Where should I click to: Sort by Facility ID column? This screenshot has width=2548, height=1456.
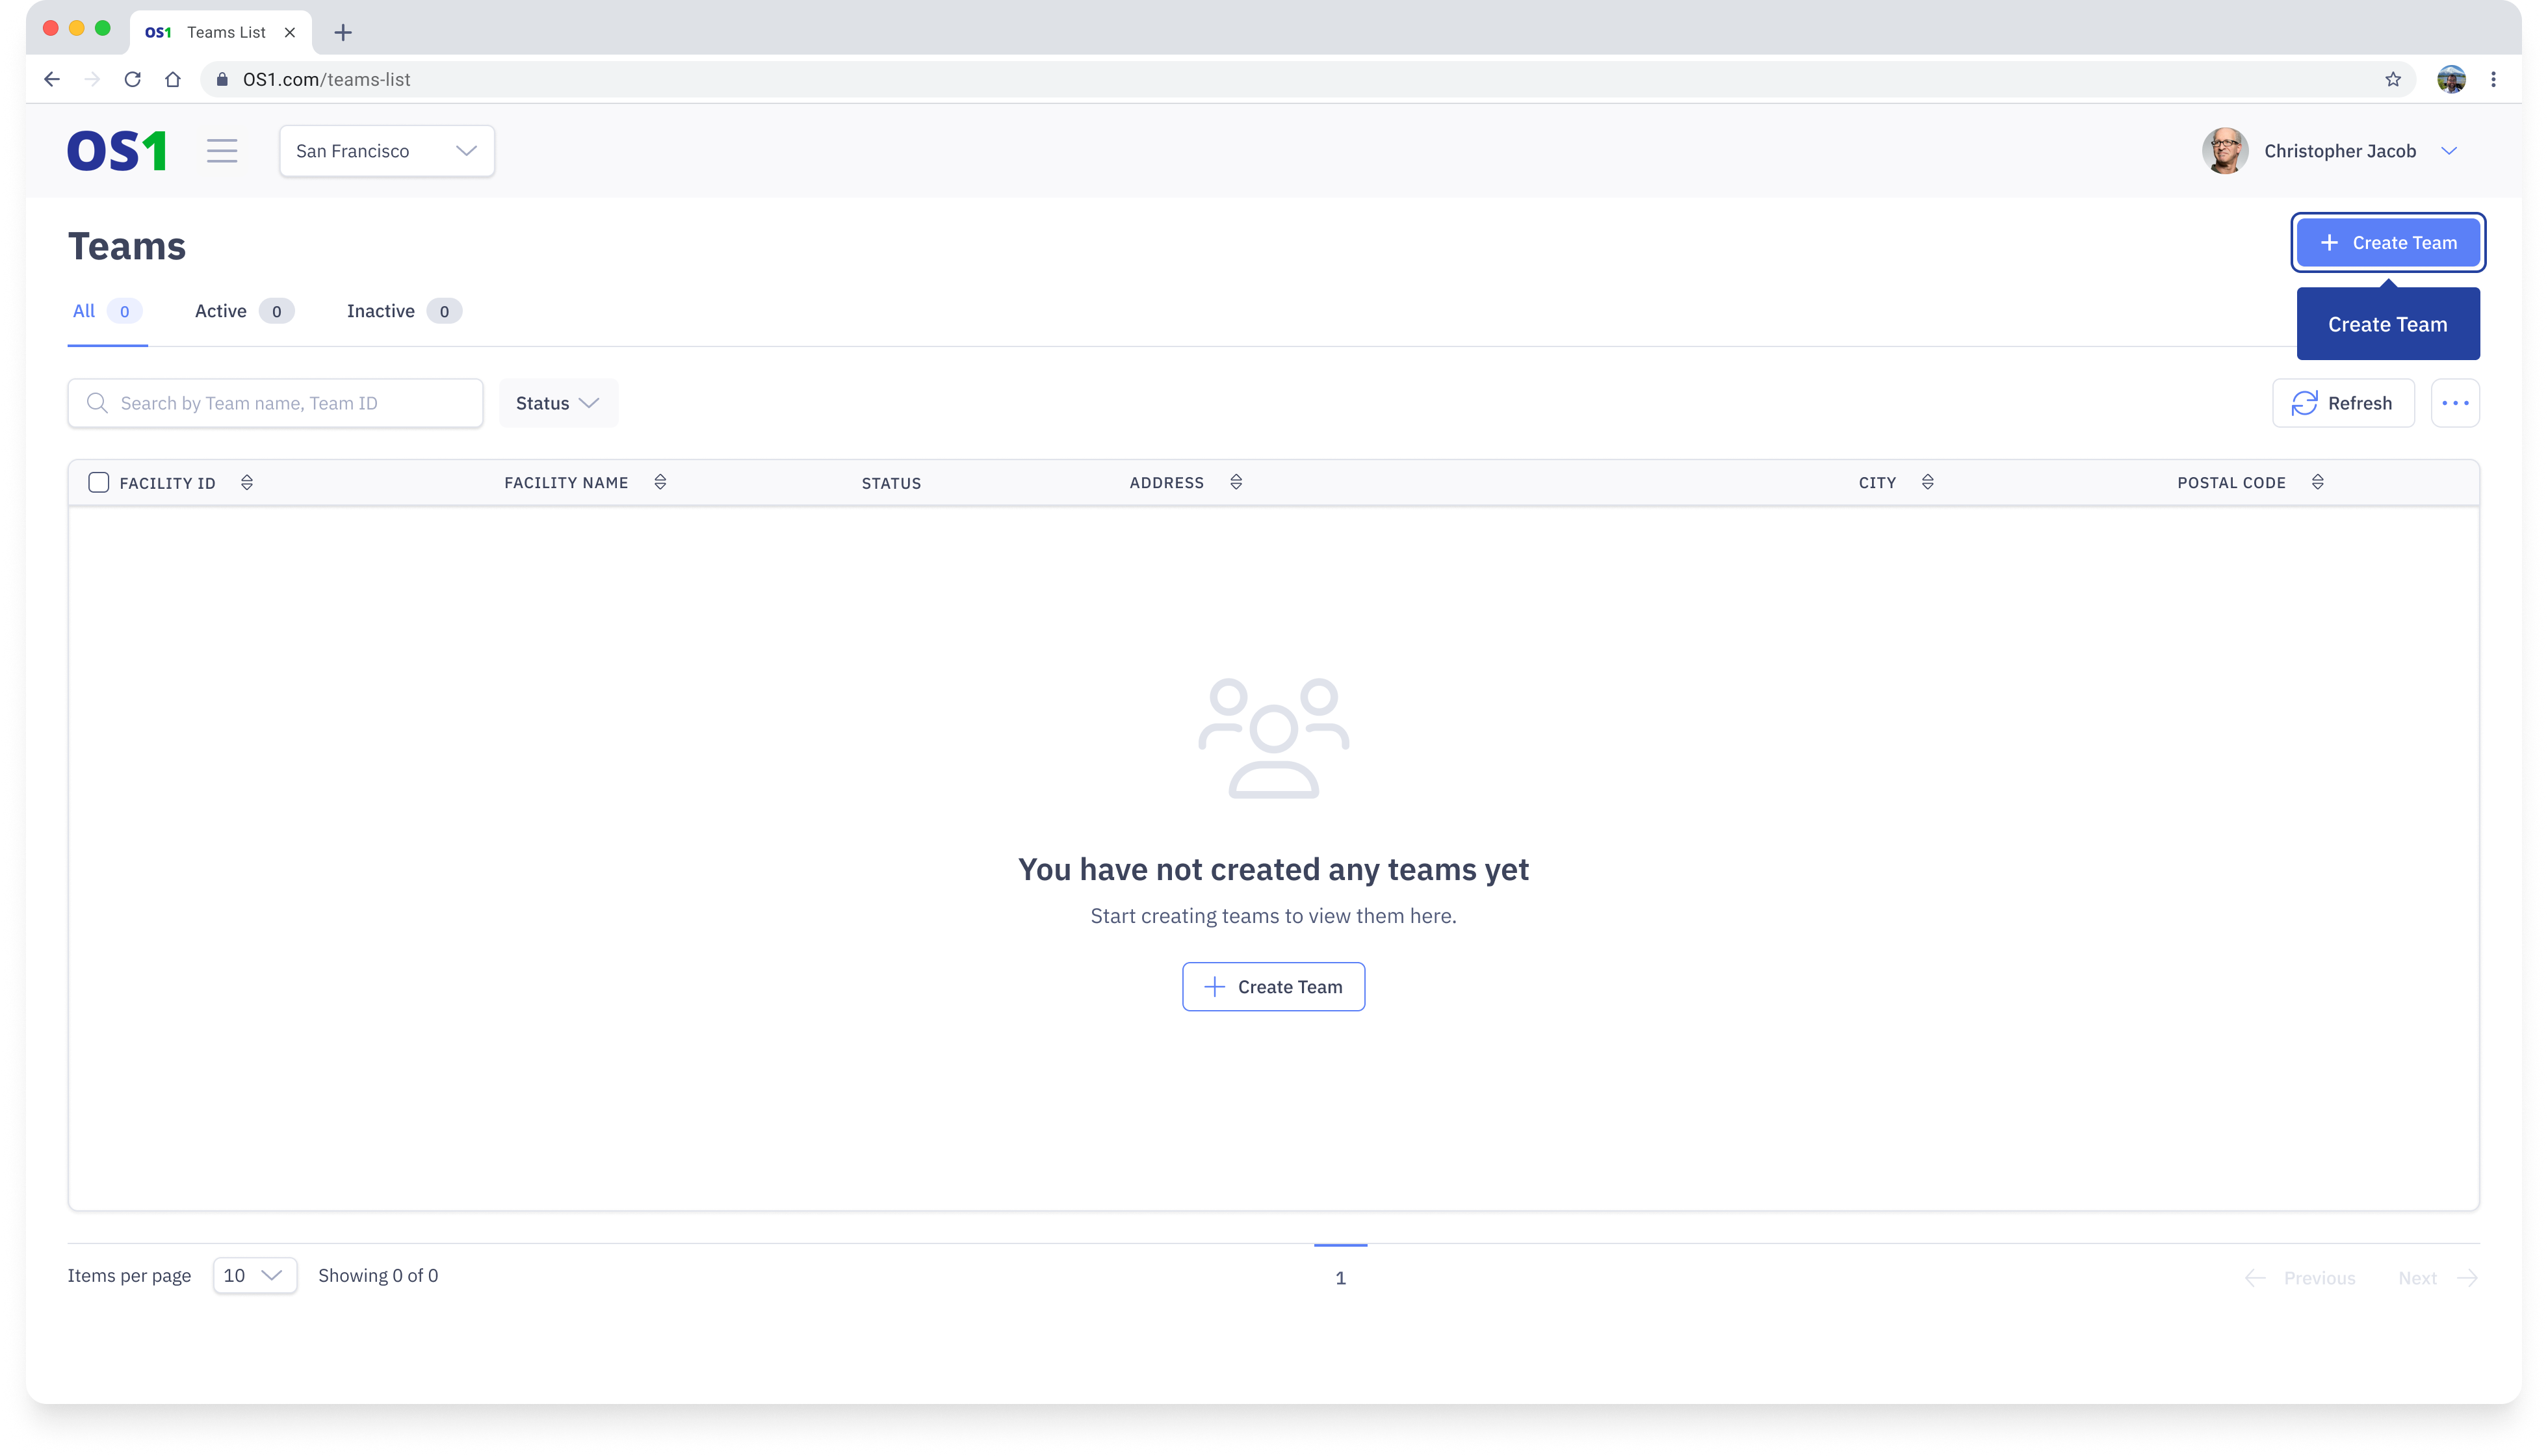[x=247, y=483]
